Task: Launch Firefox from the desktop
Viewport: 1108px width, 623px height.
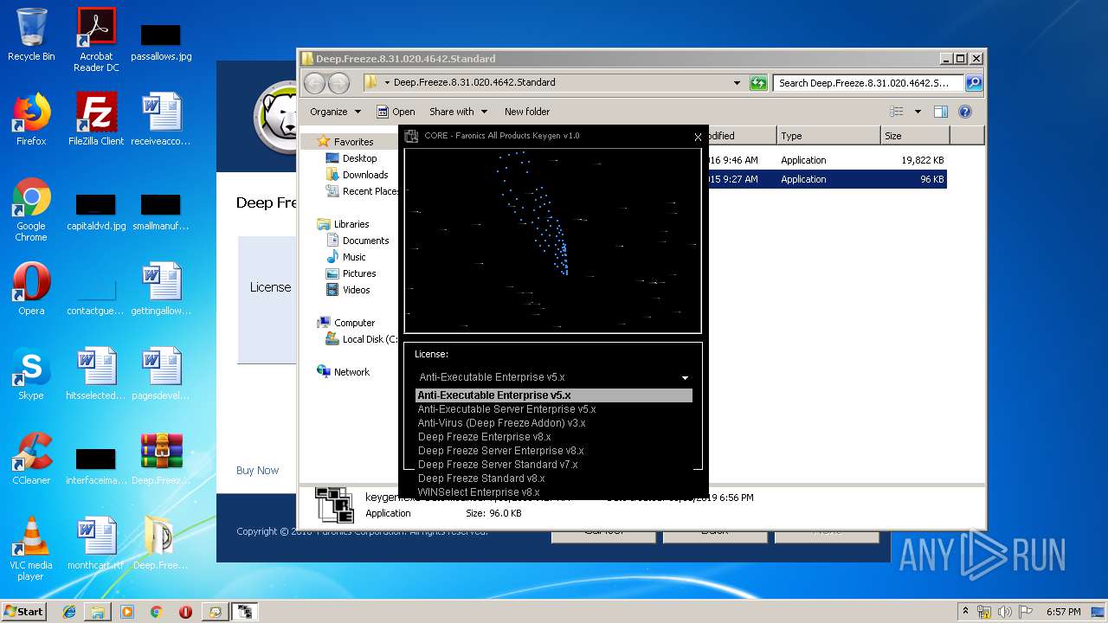Action: coord(31,119)
